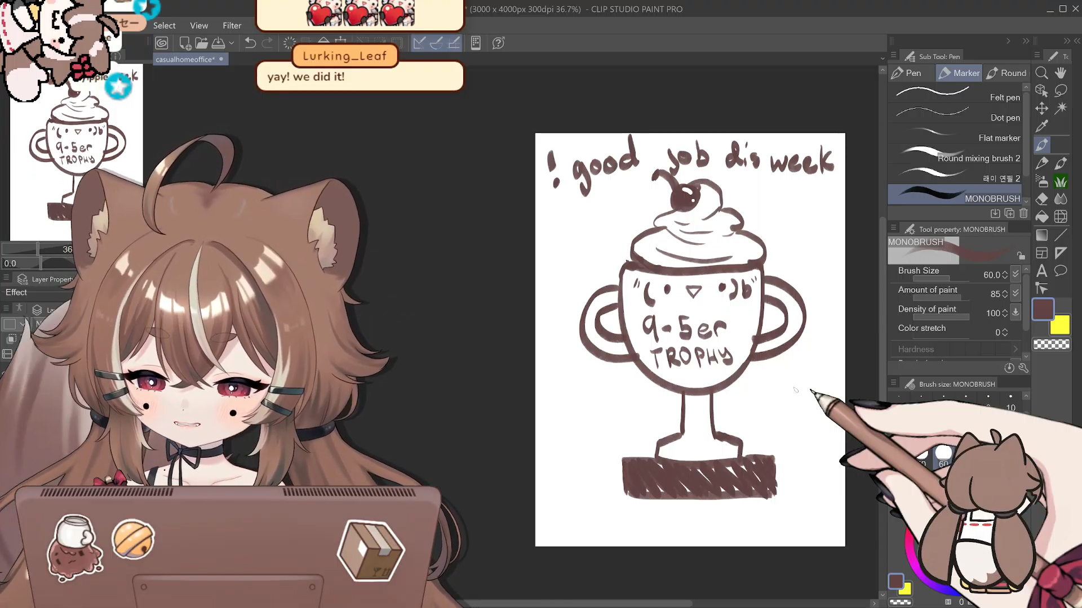The height and width of the screenshot is (608, 1082).
Task: Toggle snap to special ruler
Action: click(436, 43)
